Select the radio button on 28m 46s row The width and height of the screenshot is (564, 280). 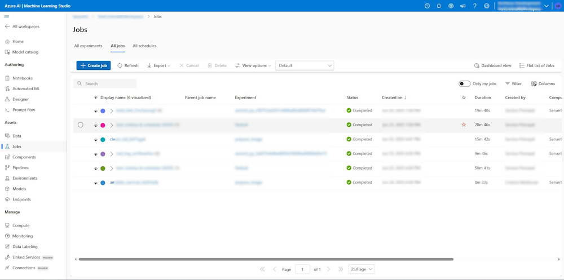(x=81, y=125)
